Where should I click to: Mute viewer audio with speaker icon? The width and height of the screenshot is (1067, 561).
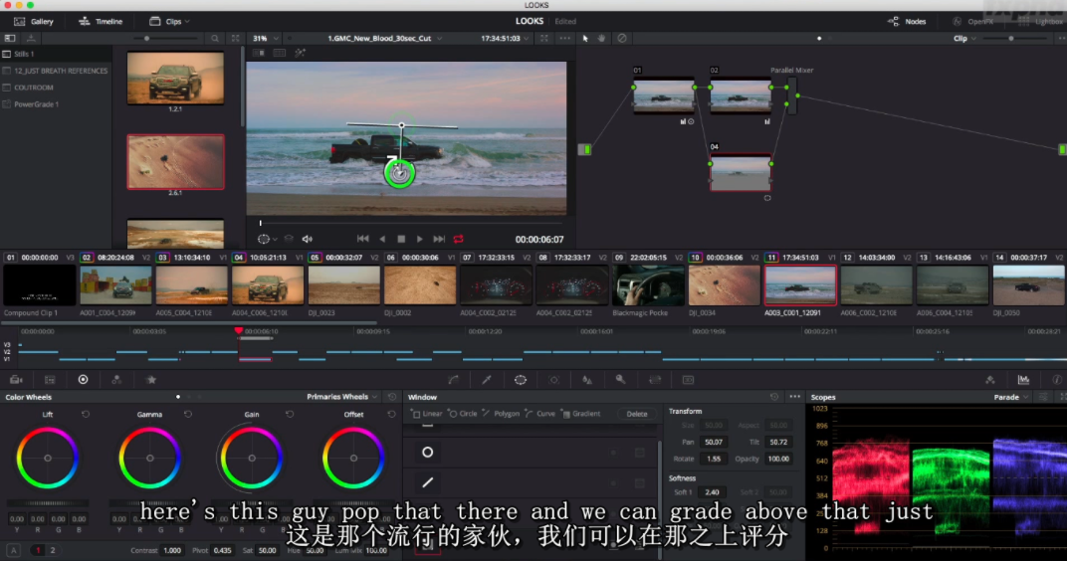tap(307, 239)
